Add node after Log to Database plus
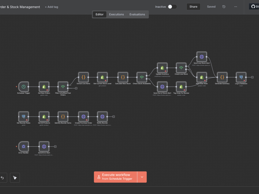This screenshot has width=259, height=194. [252, 77]
